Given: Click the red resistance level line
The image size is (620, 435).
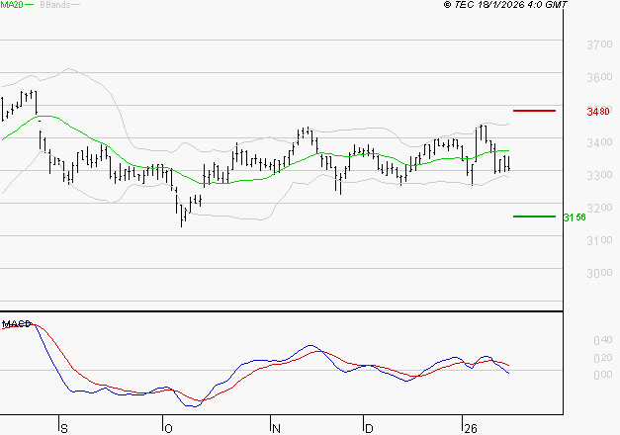Looking at the screenshot, I should point(534,111).
